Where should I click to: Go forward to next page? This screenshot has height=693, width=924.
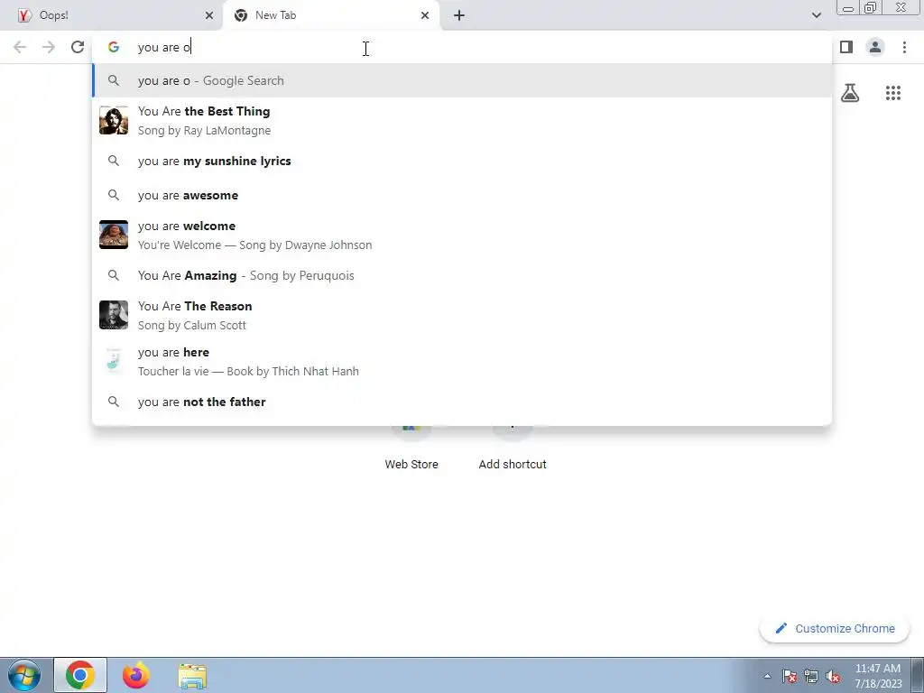(x=49, y=47)
